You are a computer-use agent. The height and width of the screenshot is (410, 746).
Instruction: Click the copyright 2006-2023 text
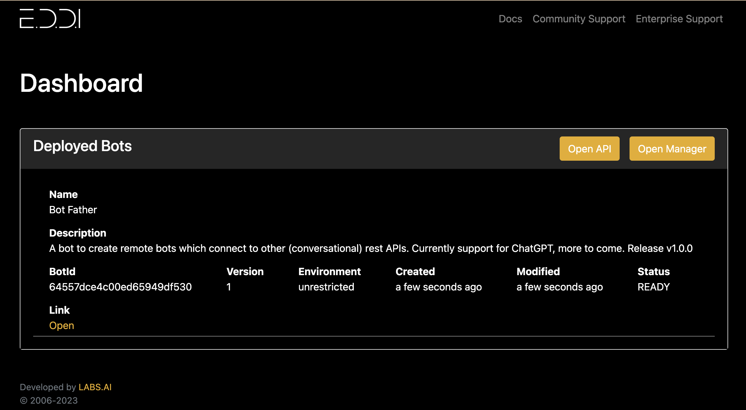pyautogui.click(x=49, y=400)
